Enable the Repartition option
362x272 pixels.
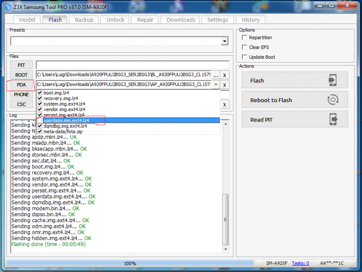tap(244, 38)
